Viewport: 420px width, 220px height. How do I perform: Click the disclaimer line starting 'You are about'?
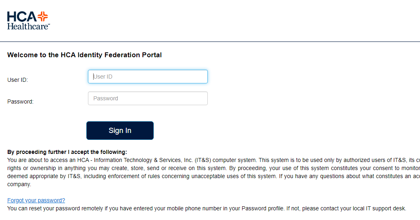pyautogui.click(x=213, y=160)
